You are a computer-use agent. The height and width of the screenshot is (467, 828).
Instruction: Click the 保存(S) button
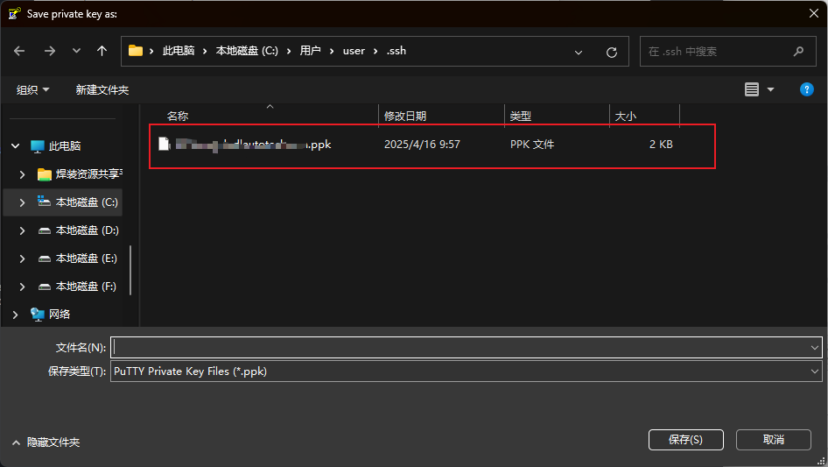click(686, 440)
